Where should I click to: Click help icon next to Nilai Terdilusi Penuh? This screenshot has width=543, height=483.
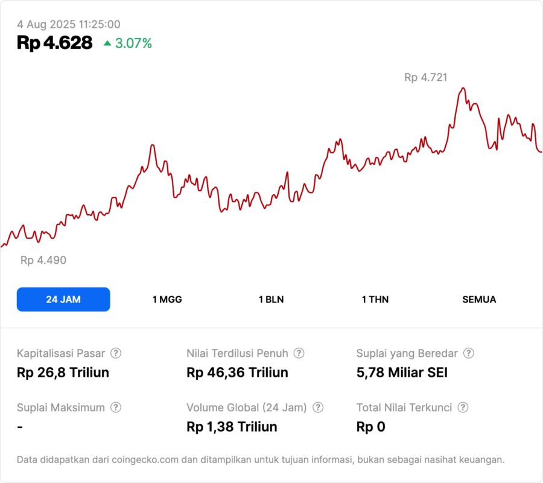point(299,353)
